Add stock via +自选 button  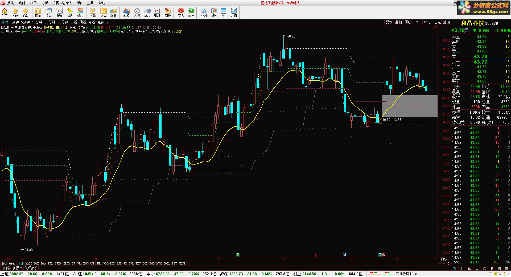[x=437, y=22]
